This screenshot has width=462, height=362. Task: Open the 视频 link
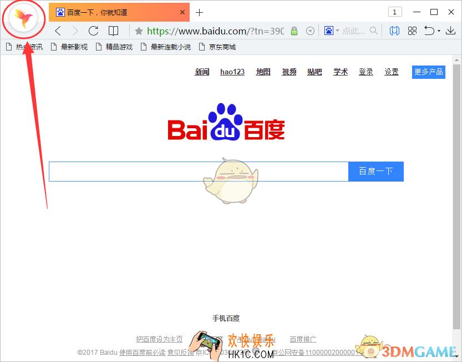tap(289, 72)
